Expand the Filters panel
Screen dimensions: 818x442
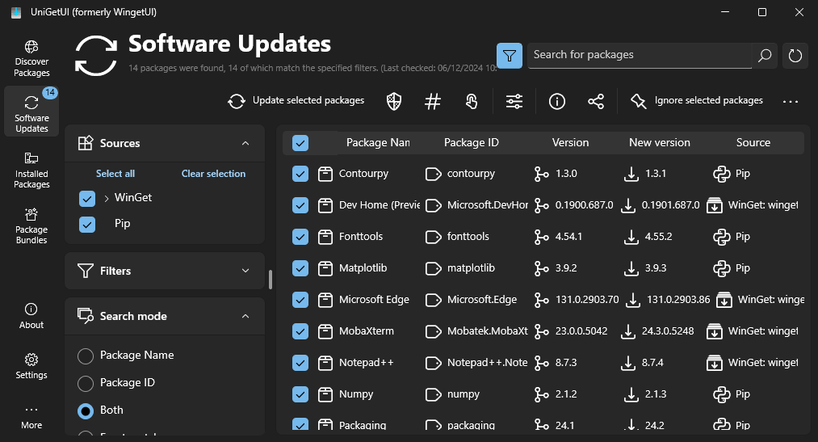(x=245, y=271)
